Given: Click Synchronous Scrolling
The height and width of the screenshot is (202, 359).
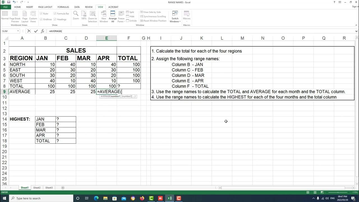Looking at the screenshot, I should (153, 16).
